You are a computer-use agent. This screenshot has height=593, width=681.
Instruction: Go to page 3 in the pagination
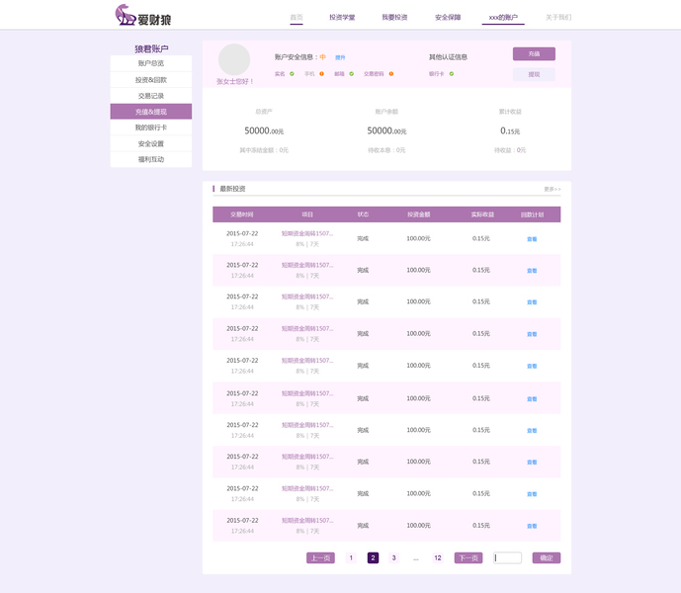(394, 557)
